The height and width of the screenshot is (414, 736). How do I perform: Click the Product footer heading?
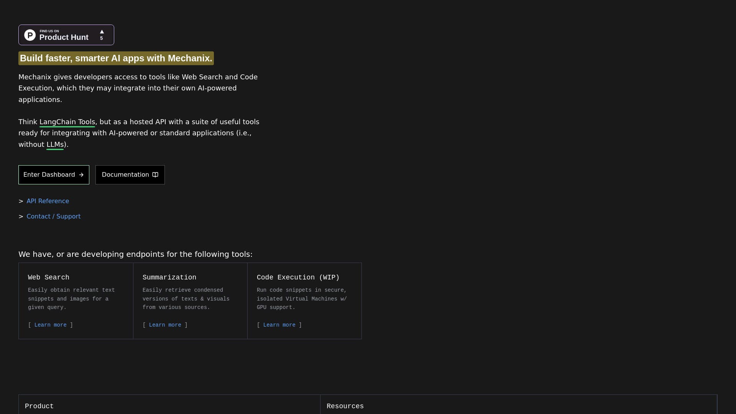tap(39, 406)
